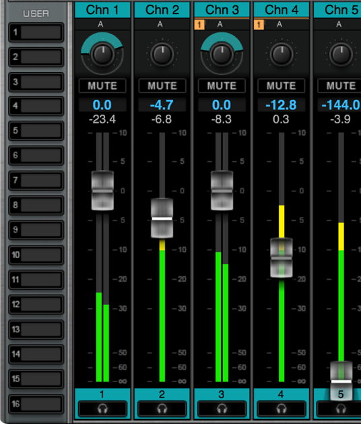Select user preset slot 8
The height and width of the screenshot is (424, 361).
[36, 205]
